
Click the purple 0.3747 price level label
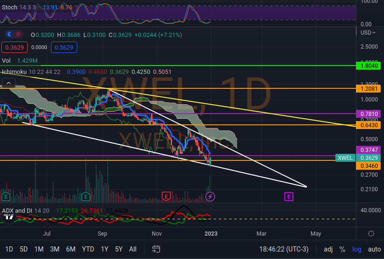pos(368,150)
